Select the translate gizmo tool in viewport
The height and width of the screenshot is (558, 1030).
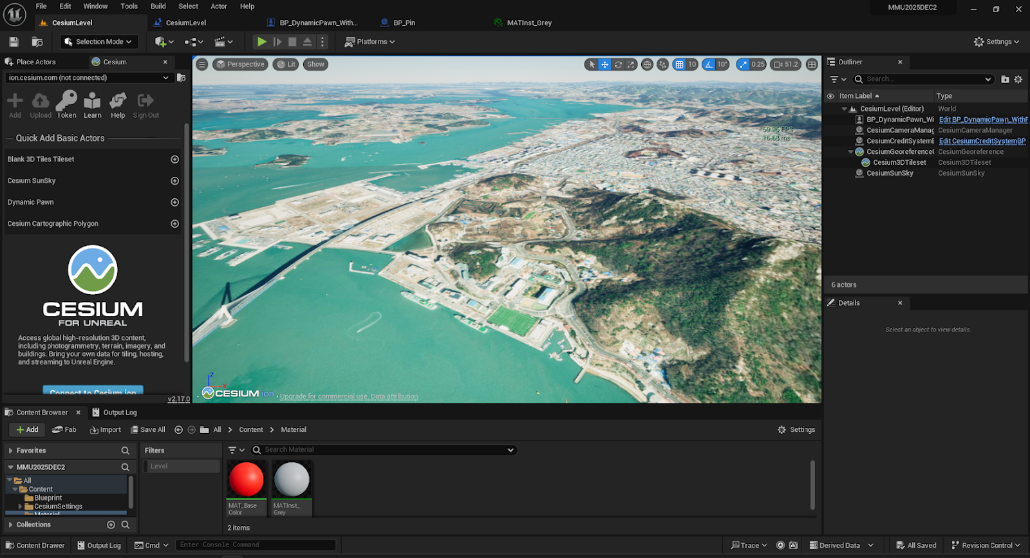pos(604,64)
